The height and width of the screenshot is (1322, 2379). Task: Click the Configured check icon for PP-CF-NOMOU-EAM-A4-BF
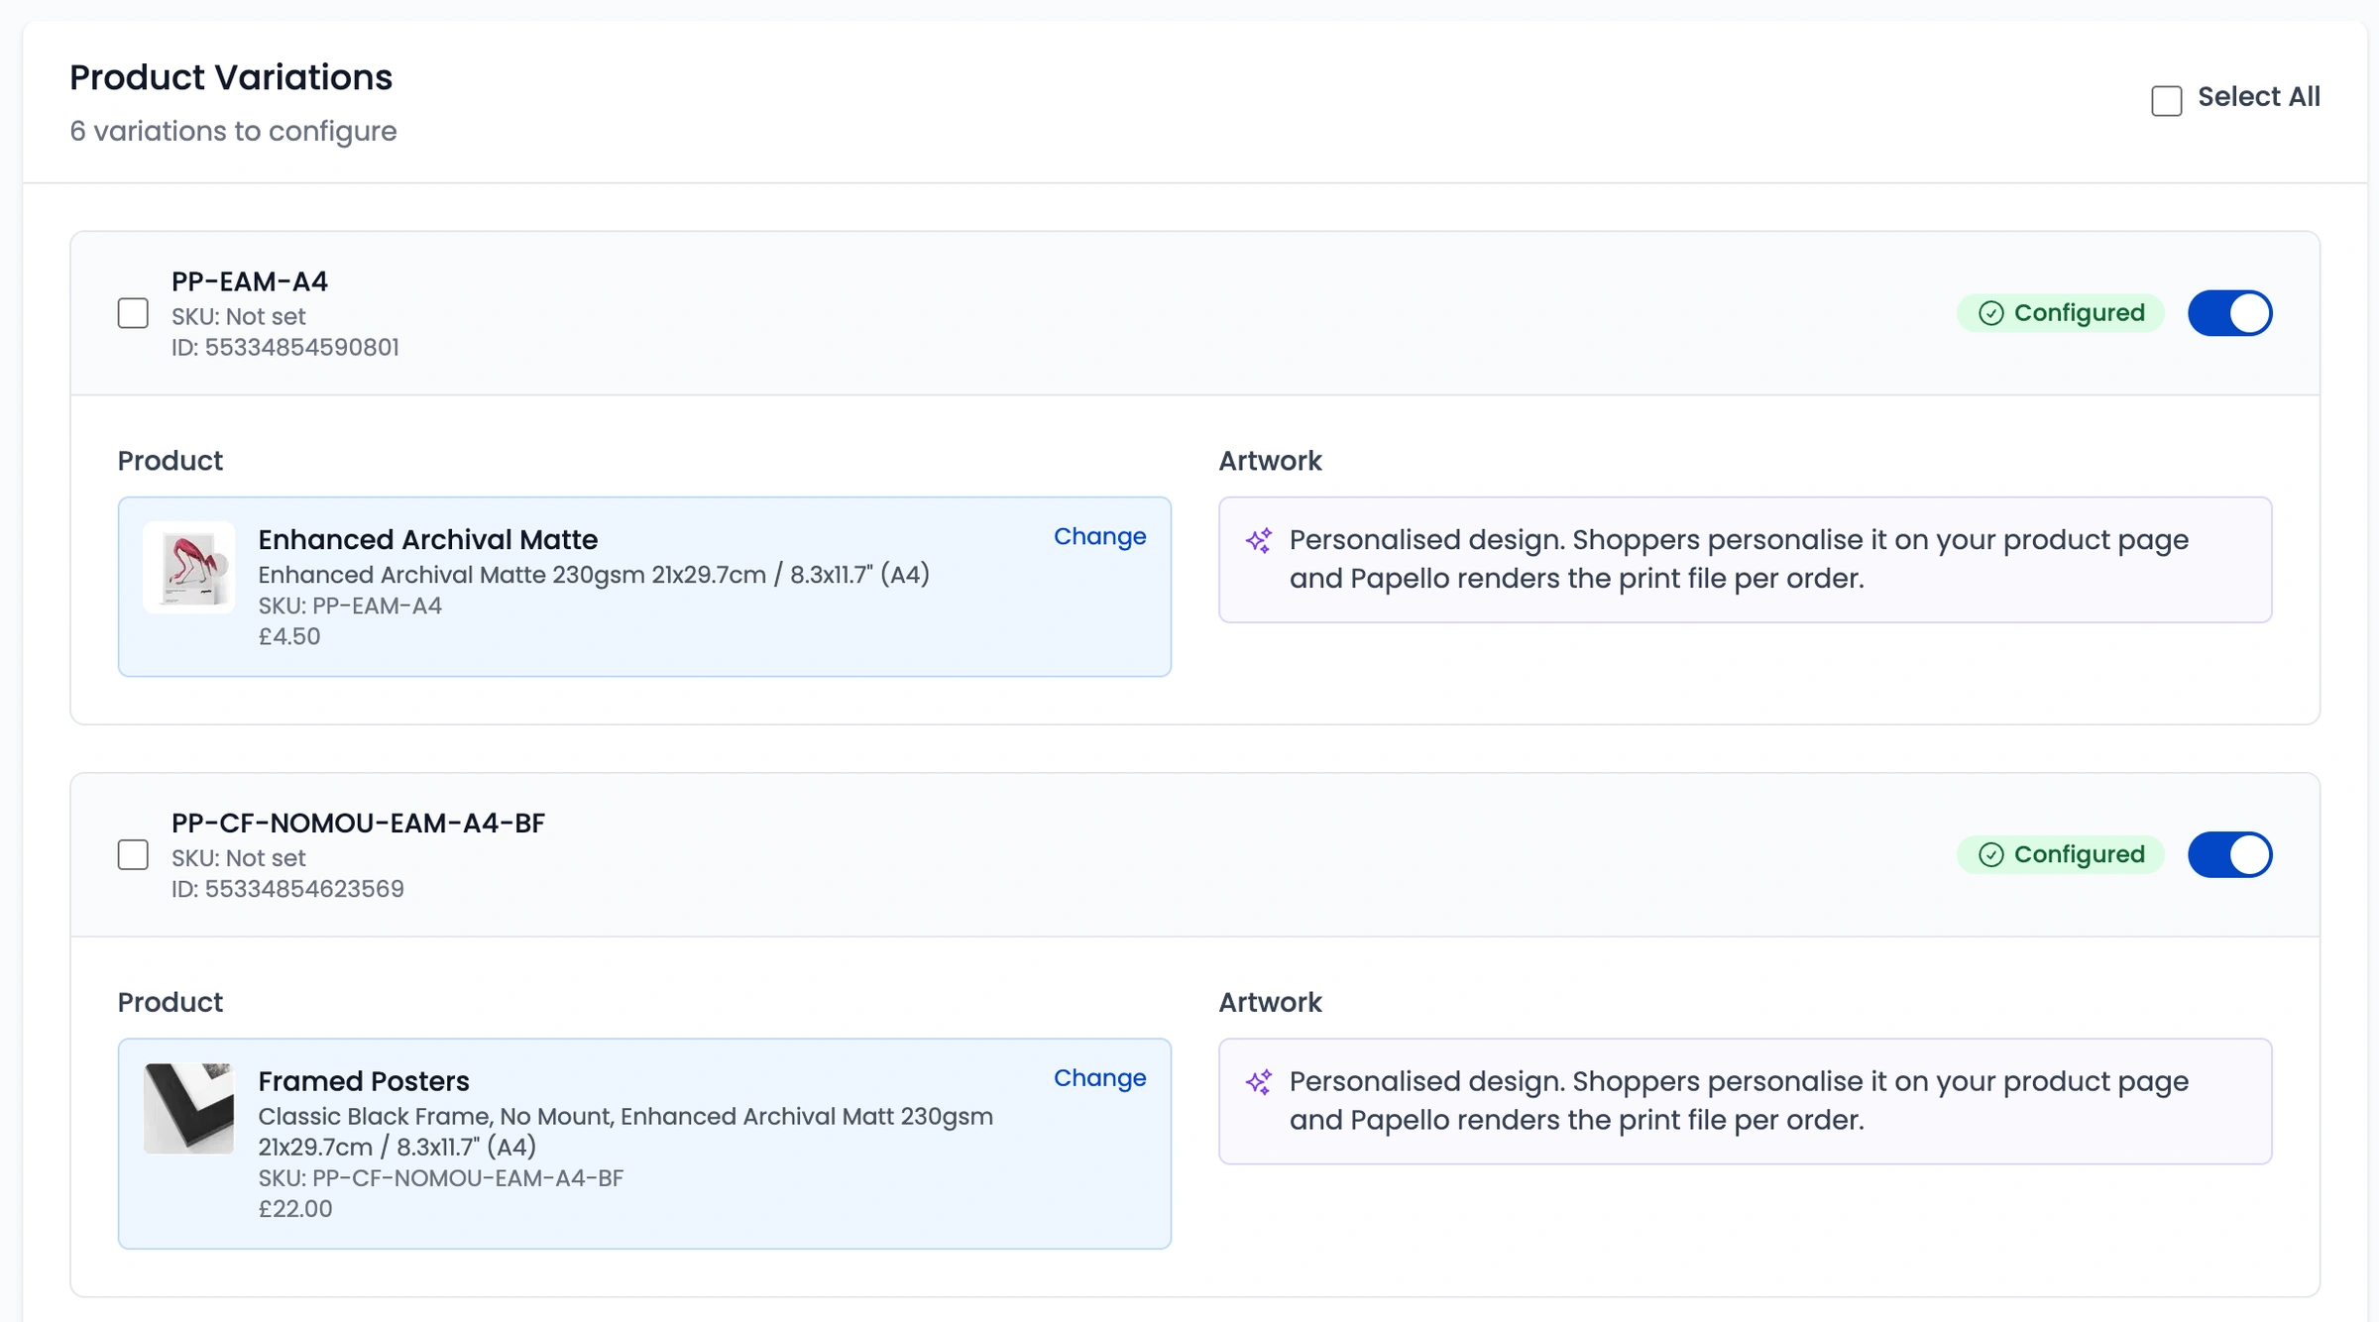pyautogui.click(x=1990, y=854)
